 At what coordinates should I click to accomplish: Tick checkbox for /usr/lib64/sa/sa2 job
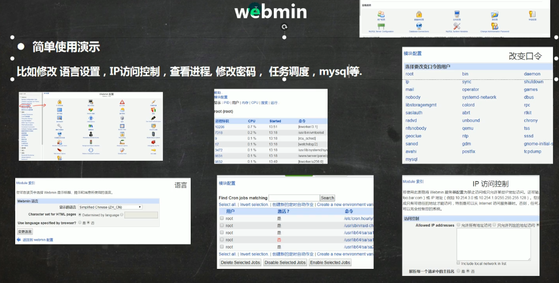[222, 247]
